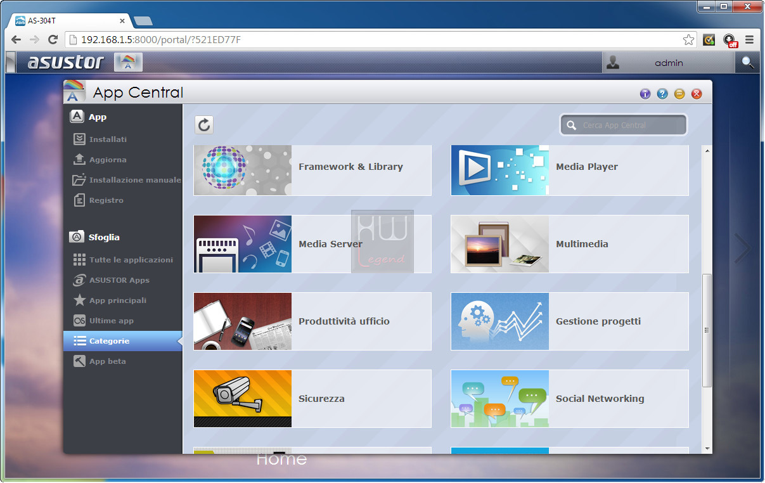Open Media Player category

coord(570,170)
